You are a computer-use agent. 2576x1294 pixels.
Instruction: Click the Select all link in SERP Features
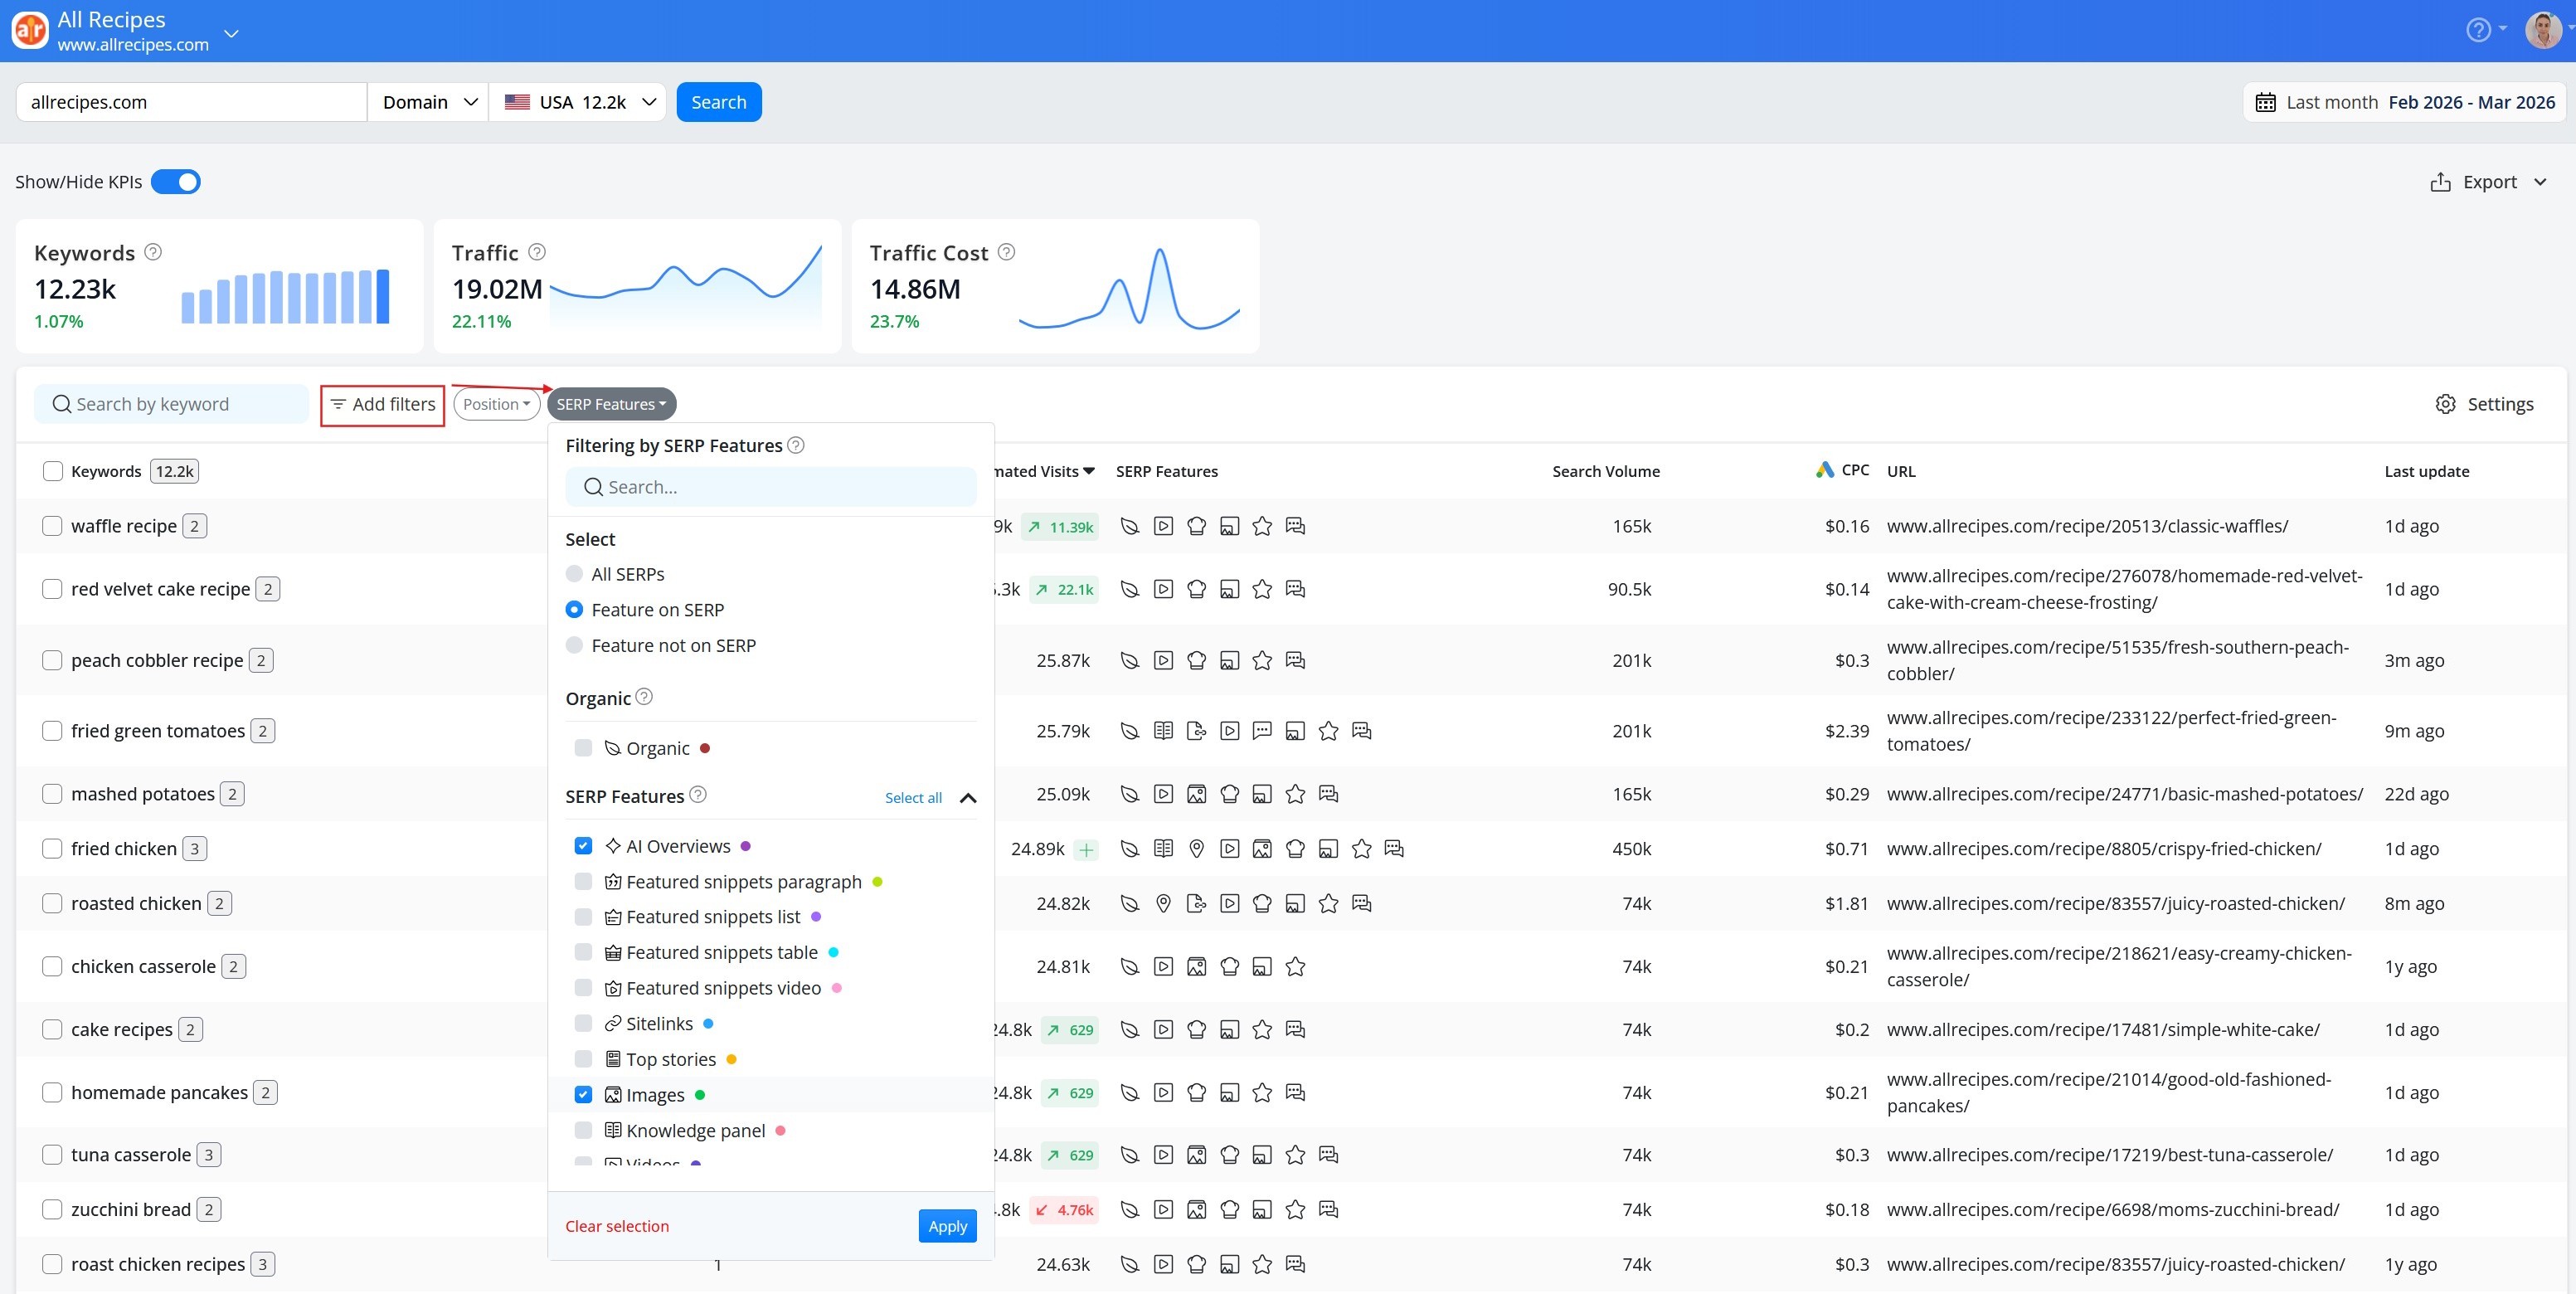(x=913, y=797)
